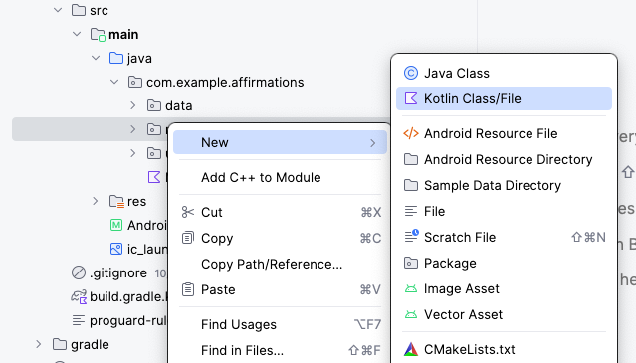Expand the gradle folder

pos(38,344)
